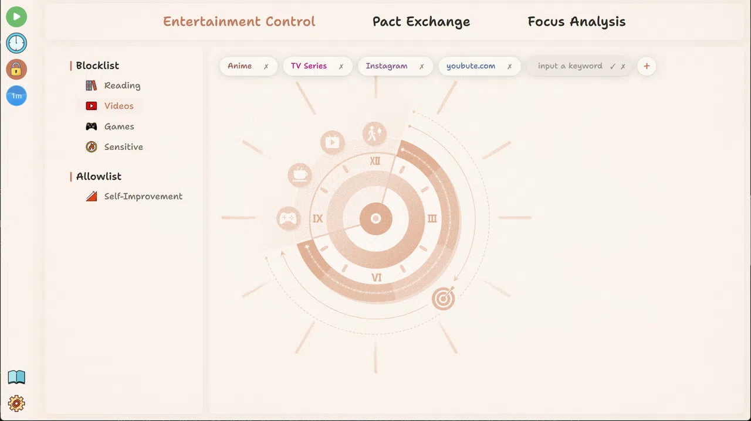Switch to Entertainment Control tab
Image resolution: width=751 pixels, height=421 pixels.
tap(239, 22)
